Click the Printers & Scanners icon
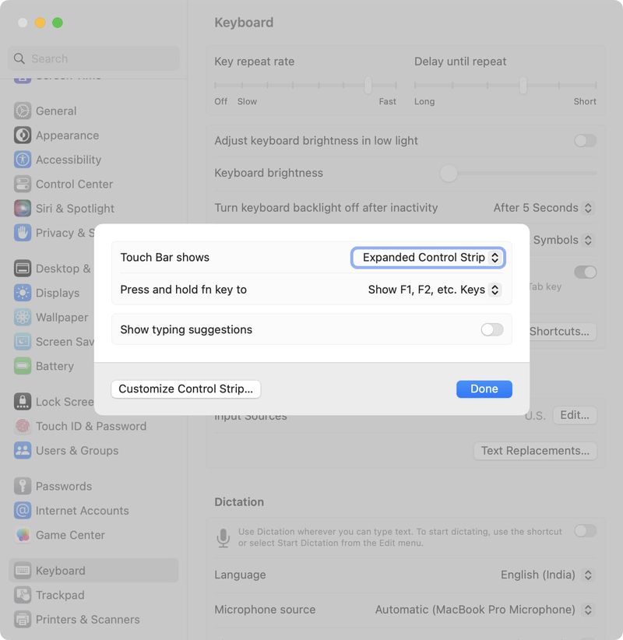 [23, 620]
